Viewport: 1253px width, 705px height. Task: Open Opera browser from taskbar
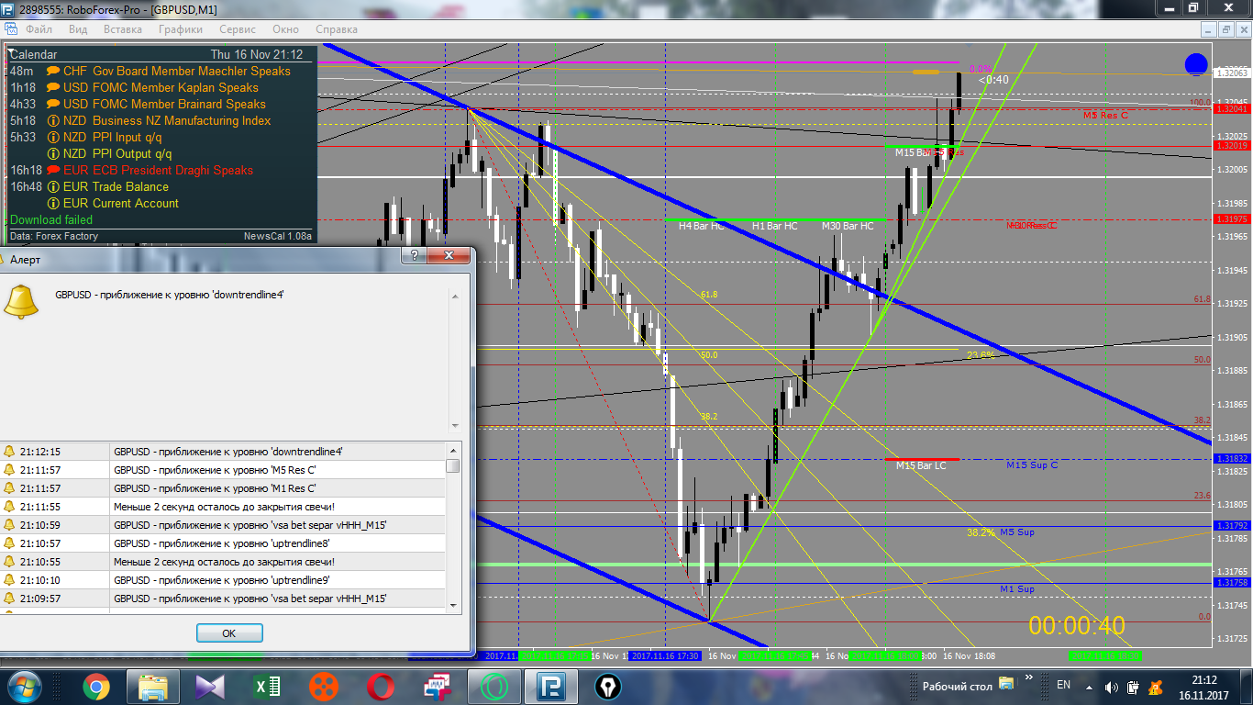tap(380, 686)
